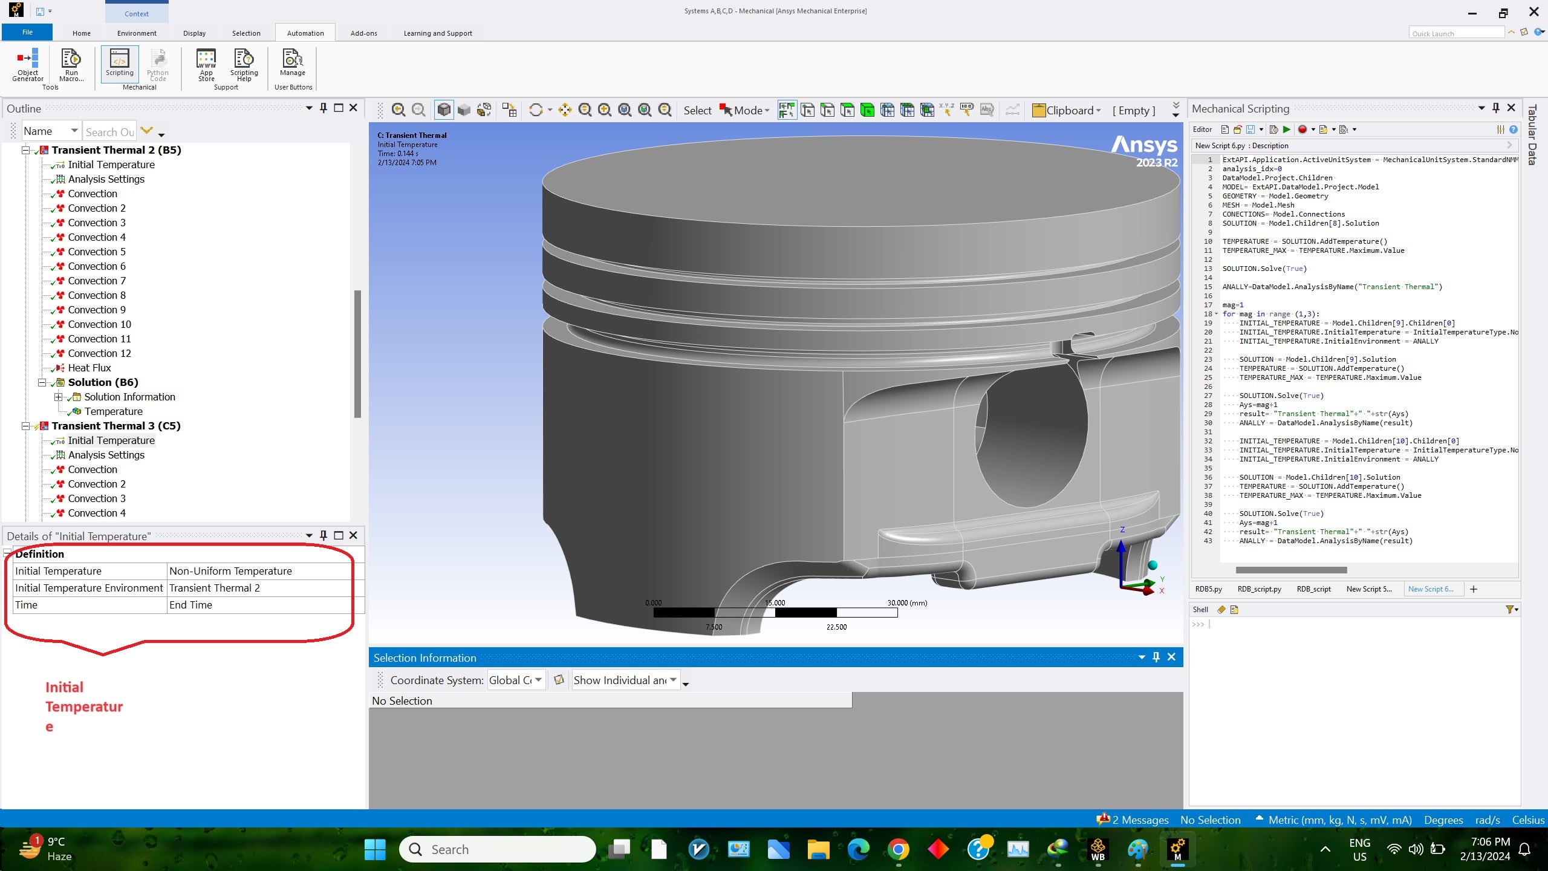Switch to the New Script 5 tab
1548x871 pixels.
(1369, 589)
